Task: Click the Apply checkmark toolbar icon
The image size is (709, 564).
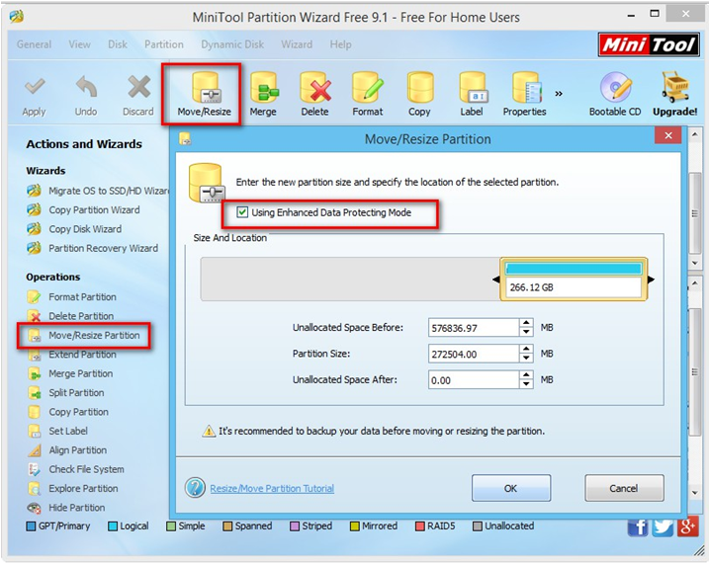Action: [x=35, y=87]
